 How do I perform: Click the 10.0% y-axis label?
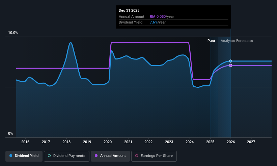coord(13,33)
